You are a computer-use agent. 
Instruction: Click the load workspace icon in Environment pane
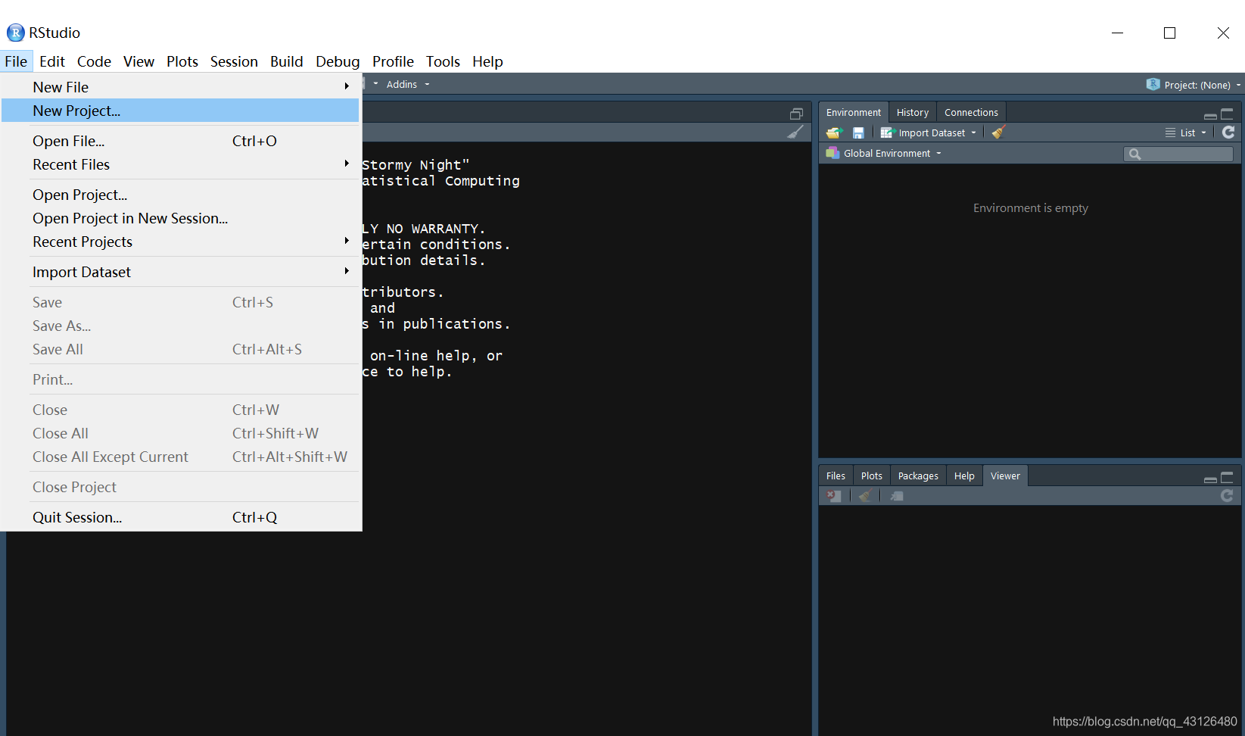(834, 133)
